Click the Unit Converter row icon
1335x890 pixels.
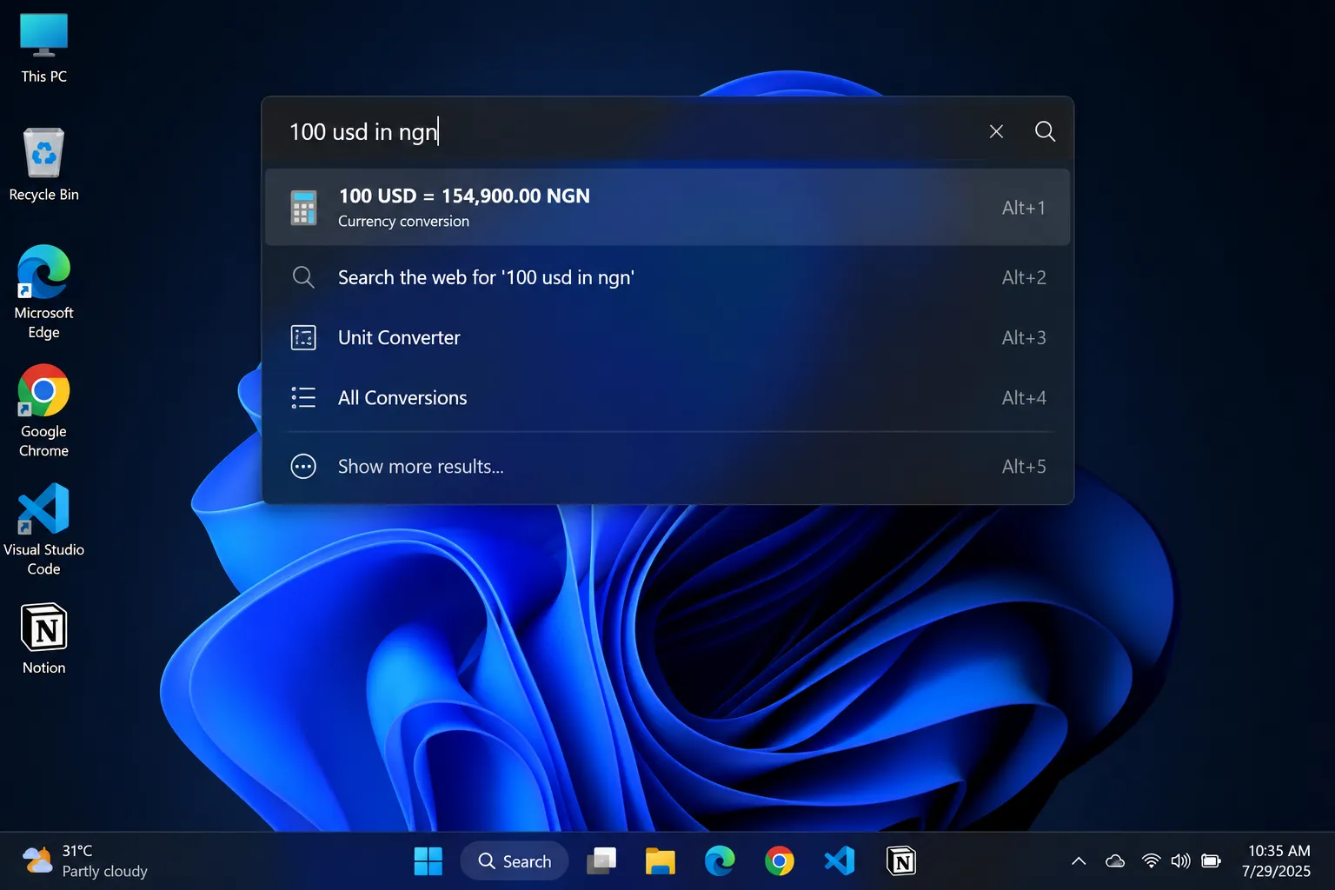[303, 337]
